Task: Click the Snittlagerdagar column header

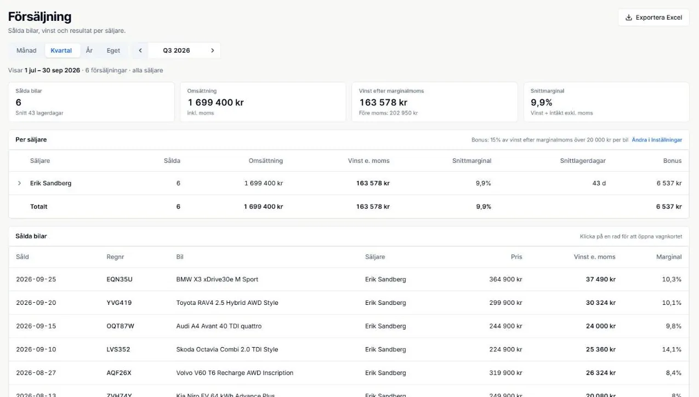Action: click(x=583, y=161)
